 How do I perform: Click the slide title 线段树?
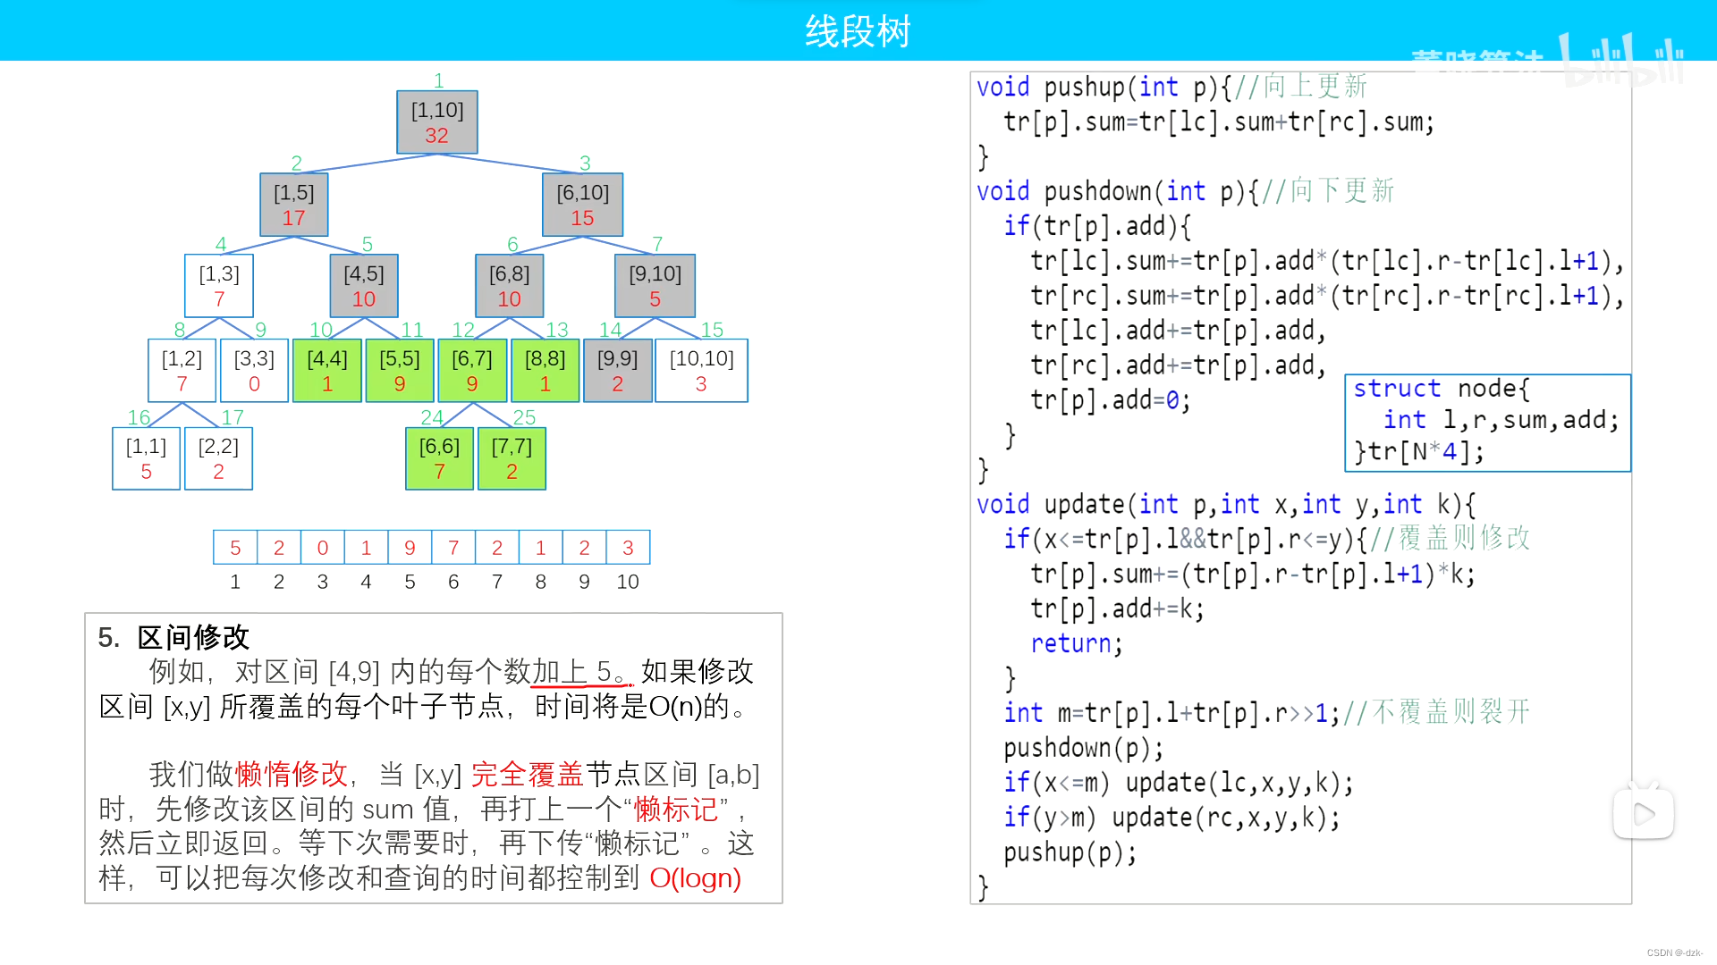click(858, 32)
